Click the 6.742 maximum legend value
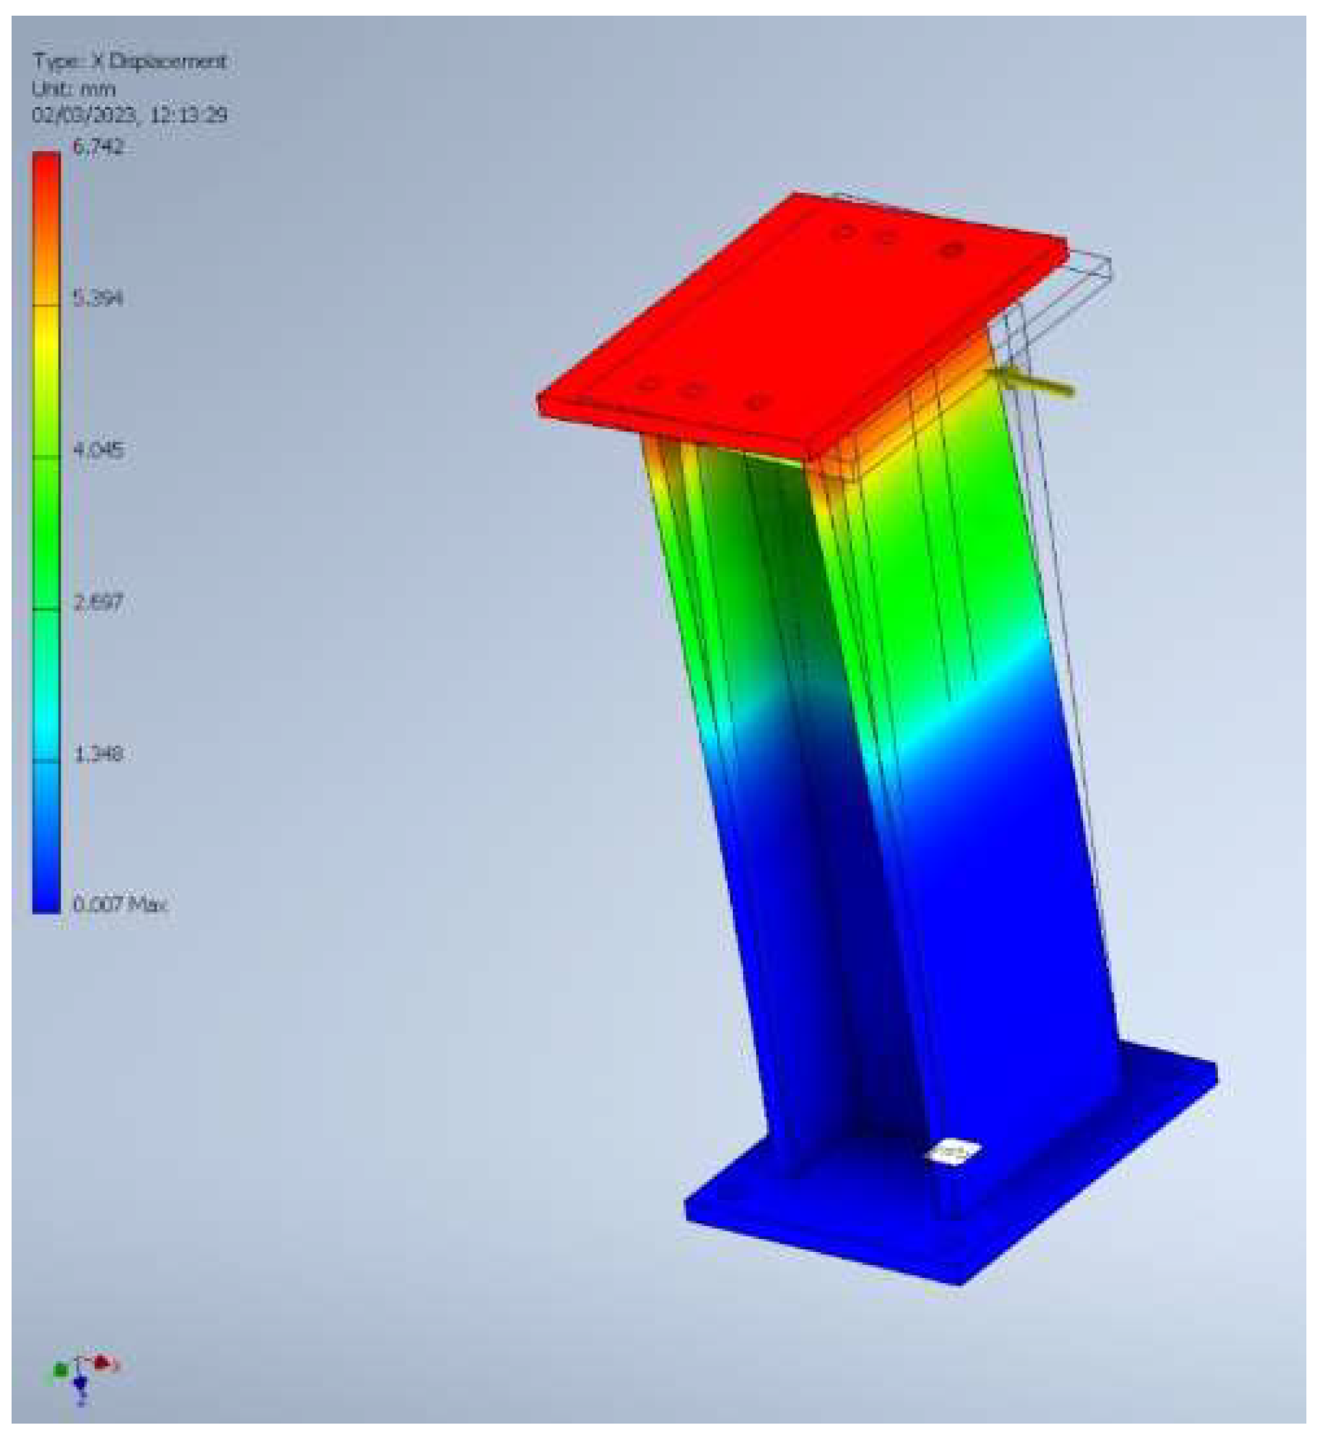Viewport: 1320px width, 1442px height. (x=99, y=147)
